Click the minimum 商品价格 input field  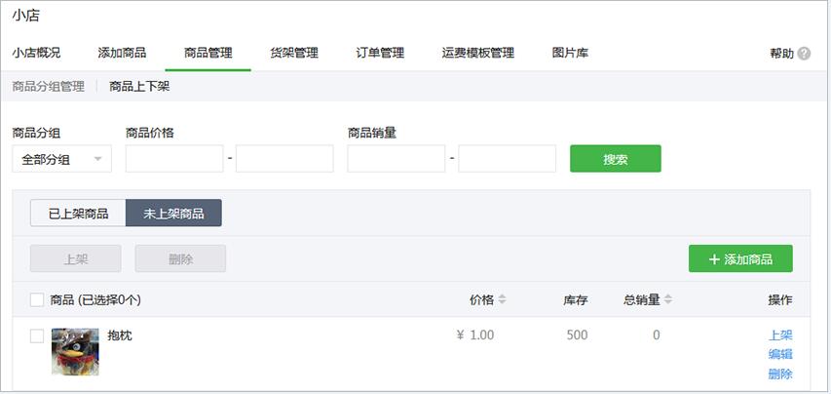coord(174,159)
